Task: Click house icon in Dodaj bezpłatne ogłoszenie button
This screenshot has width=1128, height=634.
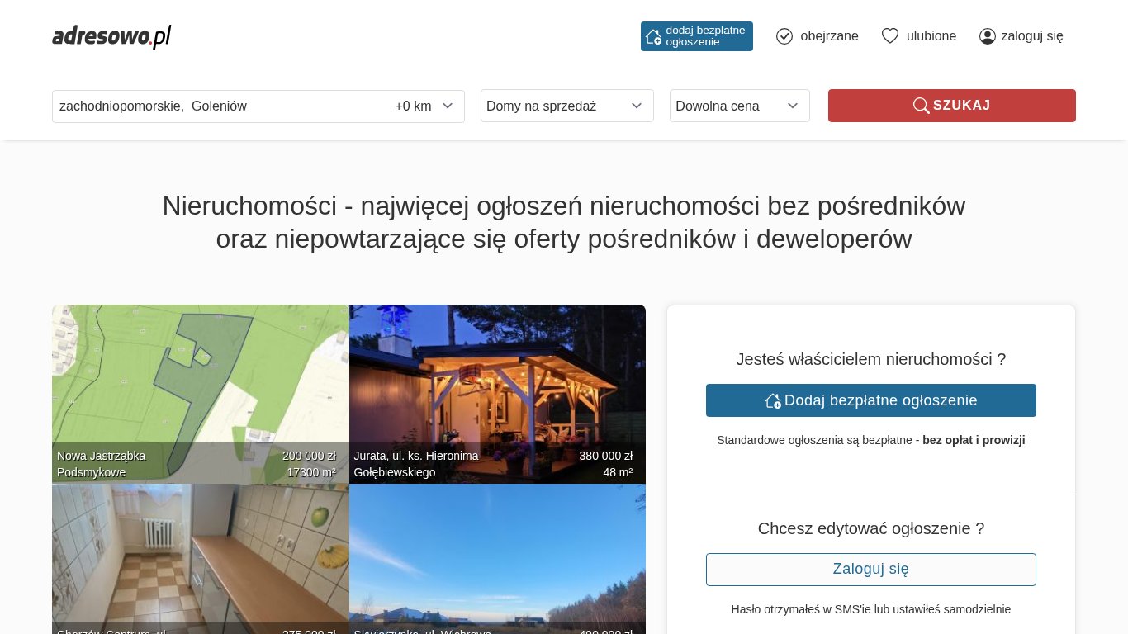Action: click(x=773, y=400)
